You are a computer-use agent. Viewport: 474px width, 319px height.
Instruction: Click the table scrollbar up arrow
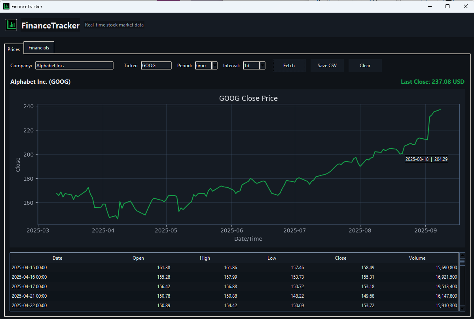(x=462, y=255)
